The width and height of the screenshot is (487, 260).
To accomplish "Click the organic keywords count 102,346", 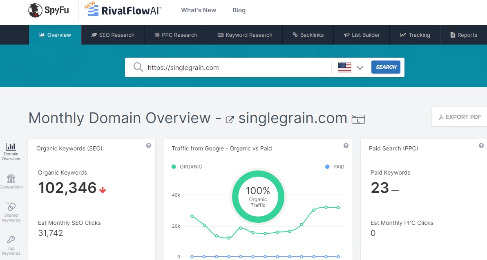I will [67, 188].
